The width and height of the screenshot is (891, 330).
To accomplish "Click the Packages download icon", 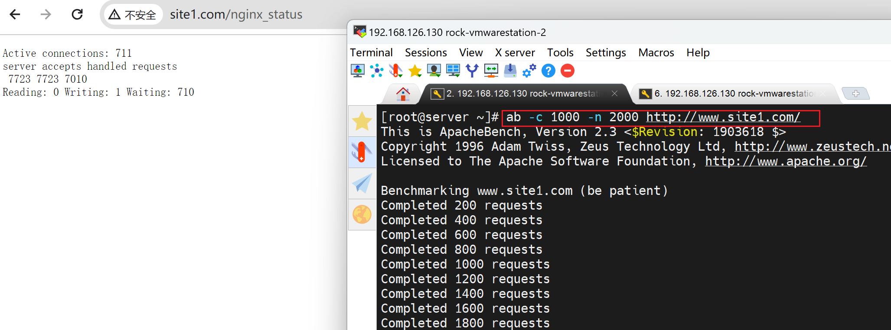I will pyautogui.click(x=510, y=71).
